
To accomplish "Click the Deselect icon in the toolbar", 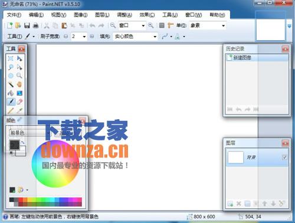I will [x=81, y=25].
